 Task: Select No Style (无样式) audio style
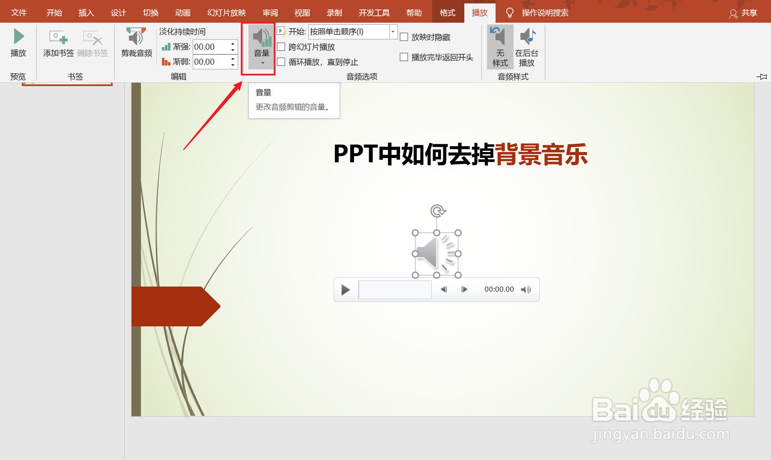click(500, 47)
